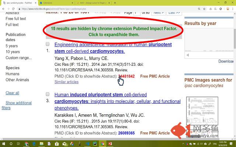Toggle abstract via PMID 24481842
The image size is (236, 147).
pyautogui.click(x=126, y=76)
